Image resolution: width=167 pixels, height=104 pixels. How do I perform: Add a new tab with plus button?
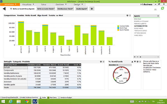(x=92, y=9)
